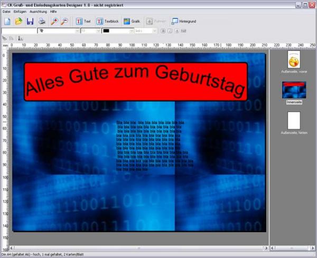Click the red birthday greeting banner
Screen dimensions: 317x258
coord(136,81)
